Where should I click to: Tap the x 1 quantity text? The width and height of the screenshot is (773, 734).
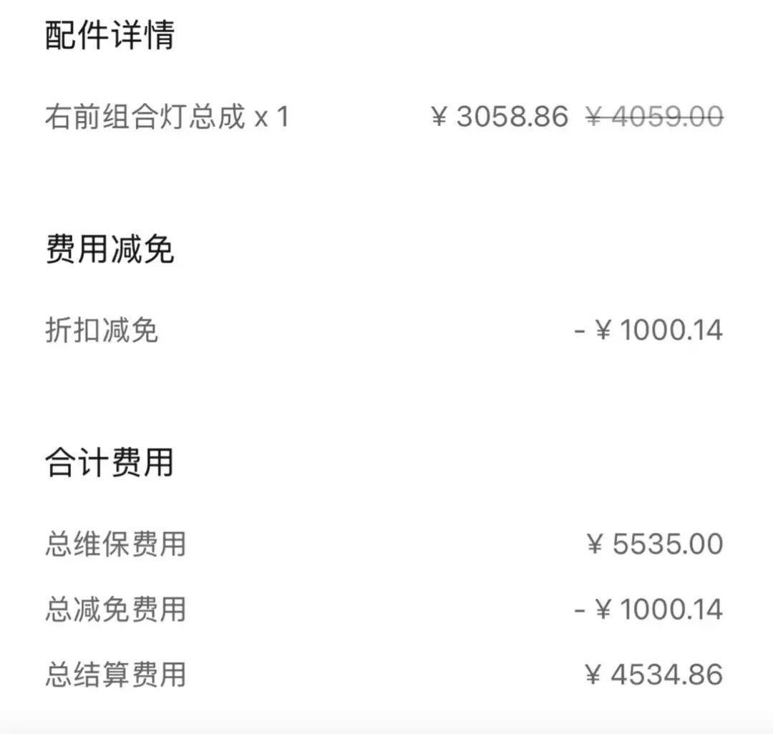pyautogui.click(x=272, y=117)
